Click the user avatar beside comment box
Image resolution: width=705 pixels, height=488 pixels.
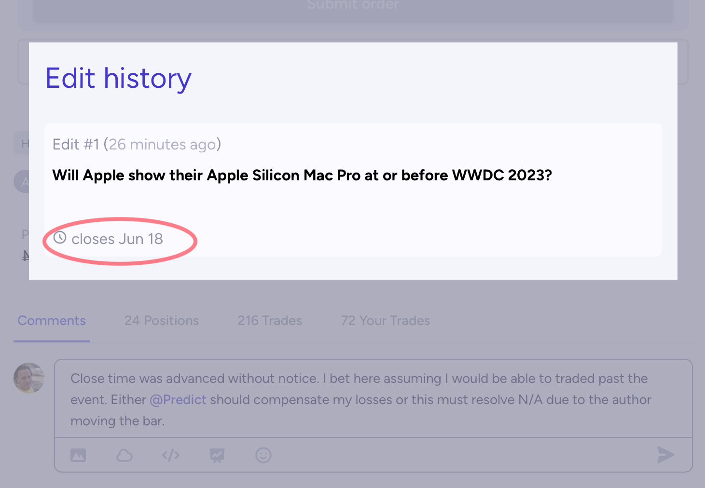pos(29,378)
